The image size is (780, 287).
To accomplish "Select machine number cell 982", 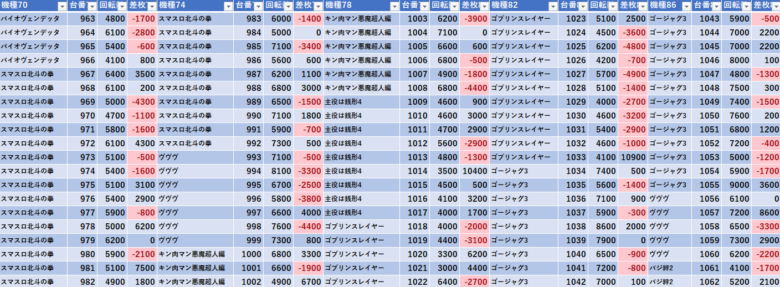I will click(x=83, y=281).
